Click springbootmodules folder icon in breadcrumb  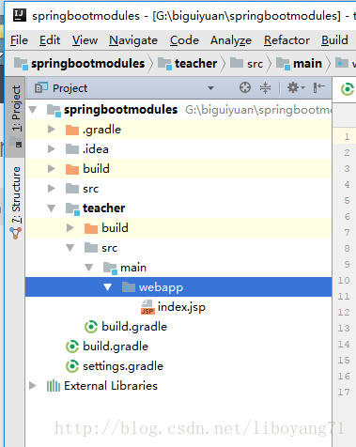(21, 64)
